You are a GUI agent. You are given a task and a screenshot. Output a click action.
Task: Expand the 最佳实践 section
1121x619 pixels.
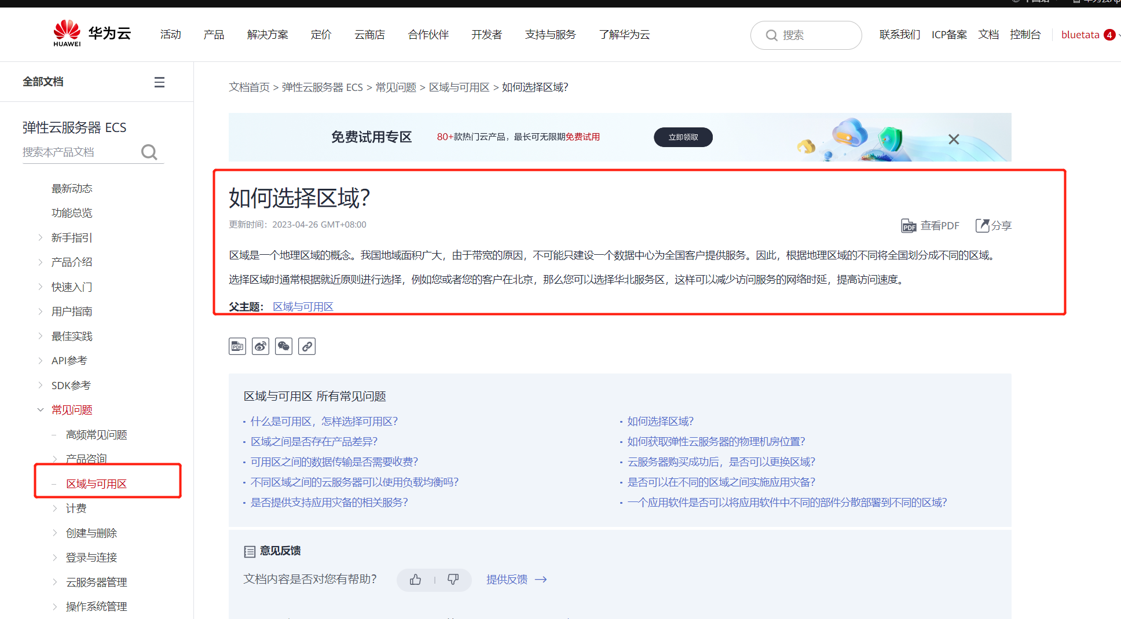tap(41, 336)
